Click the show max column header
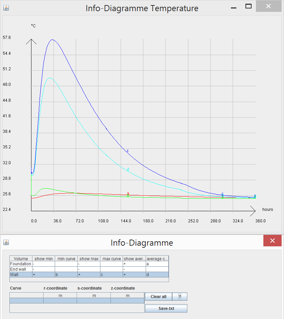 [x=89, y=259]
